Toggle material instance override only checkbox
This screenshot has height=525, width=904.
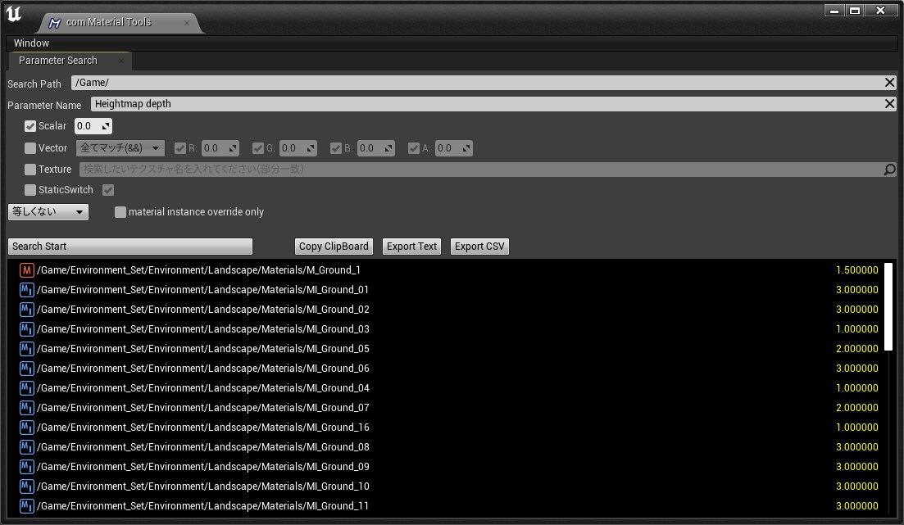pyautogui.click(x=120, y=212)
